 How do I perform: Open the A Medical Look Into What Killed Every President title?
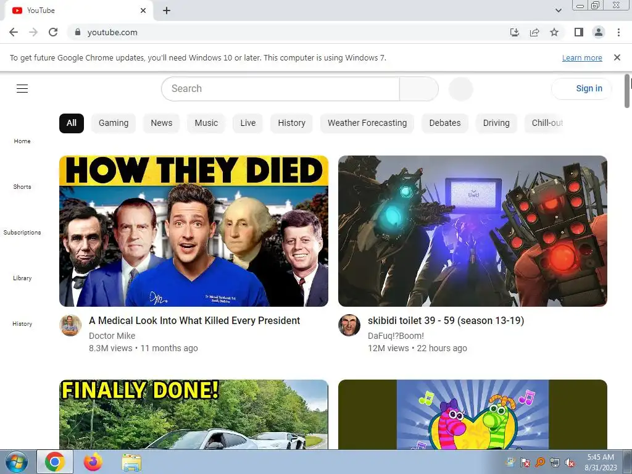[194, 320]
